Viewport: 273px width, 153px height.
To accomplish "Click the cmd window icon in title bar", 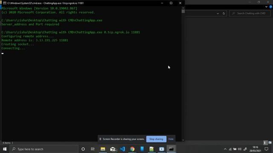I will (x=5, y=3).
